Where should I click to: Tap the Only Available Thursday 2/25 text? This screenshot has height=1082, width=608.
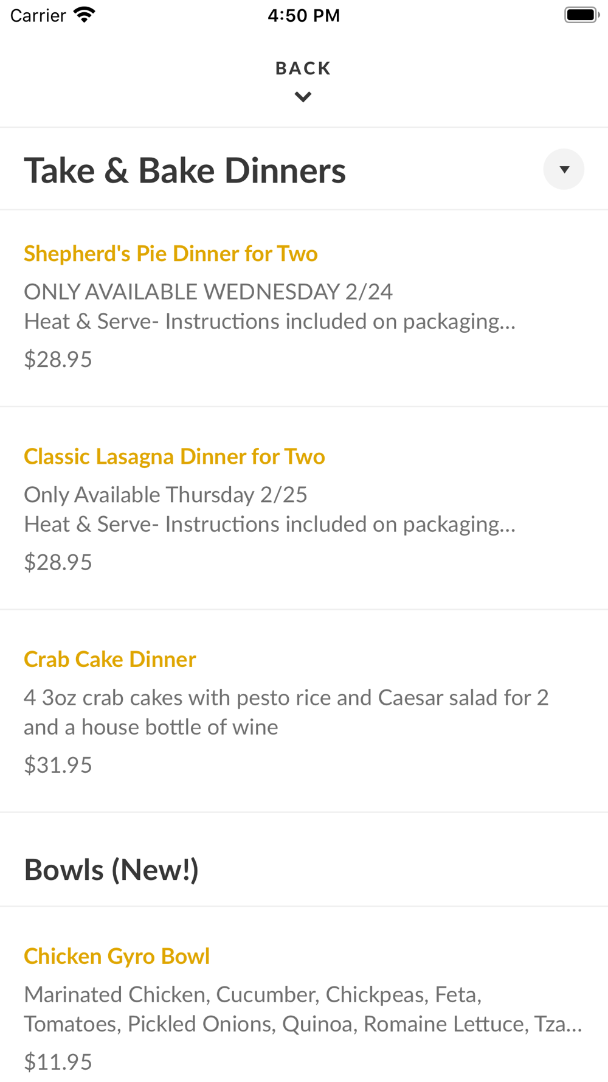[x=165, y=495]
